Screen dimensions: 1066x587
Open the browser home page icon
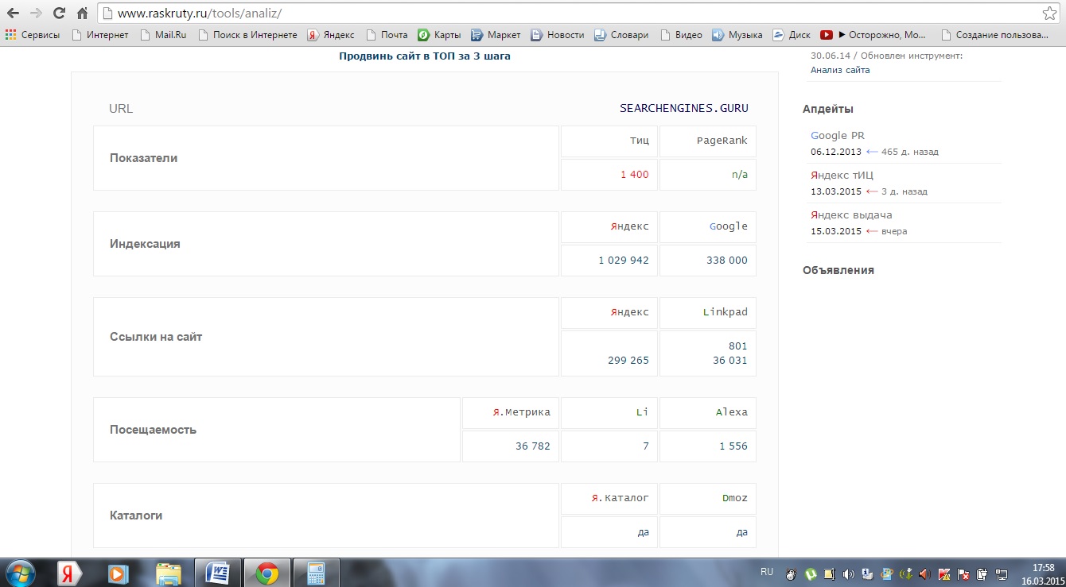[82, 14]
